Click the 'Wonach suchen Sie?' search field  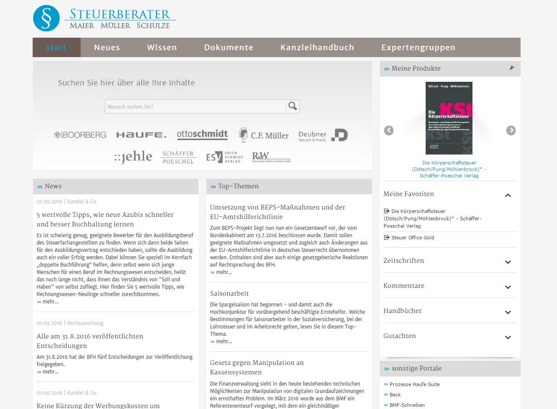click(195, 106)
